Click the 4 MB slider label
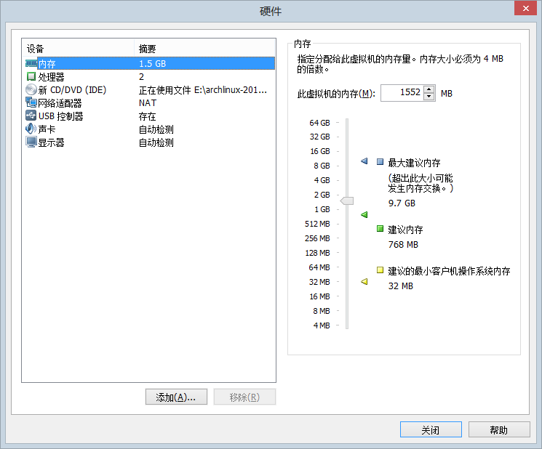 point(322,325)
